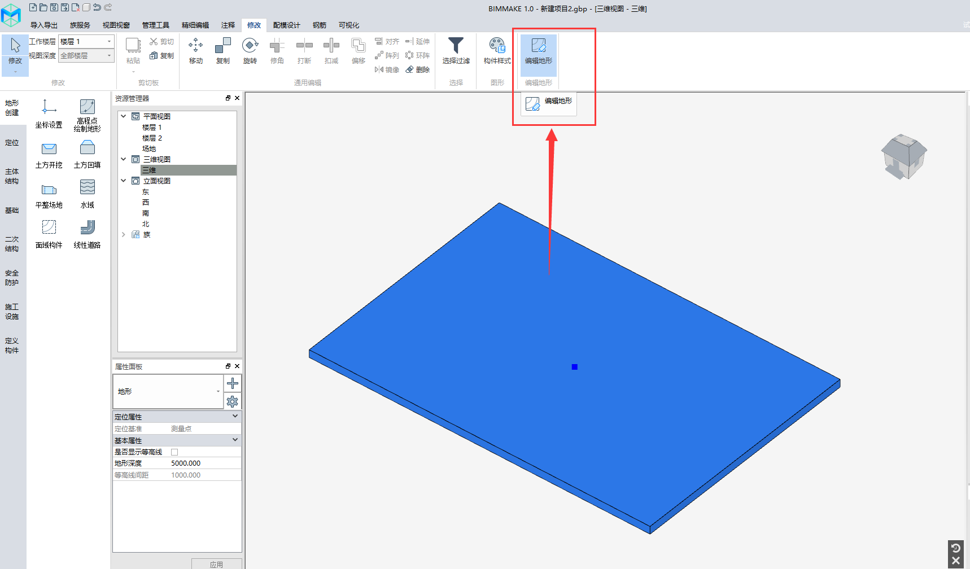
Task: Select the 土方回填 backfill tool
Action: [88, 155]
